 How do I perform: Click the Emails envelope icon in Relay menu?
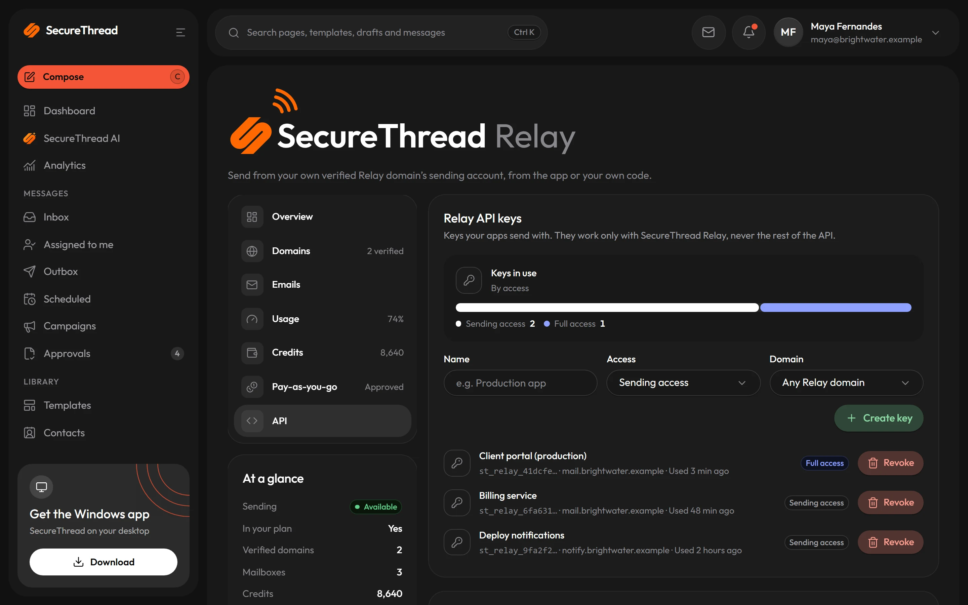[x=252, y=284]
